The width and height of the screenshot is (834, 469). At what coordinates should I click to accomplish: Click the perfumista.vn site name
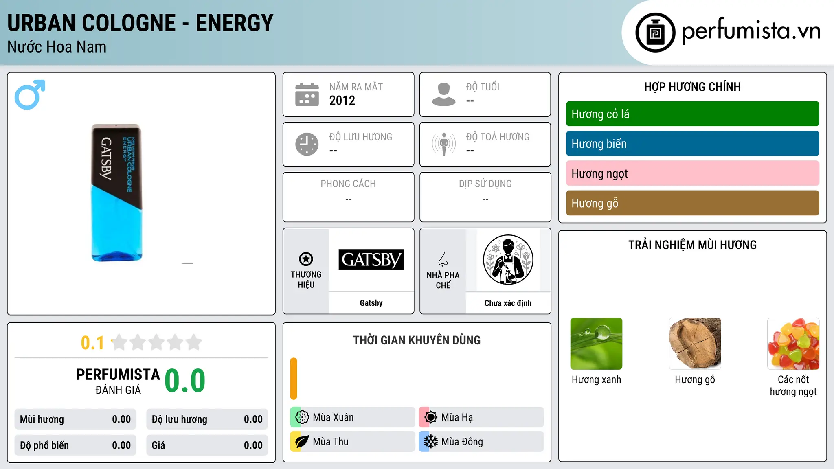(751, 31)
